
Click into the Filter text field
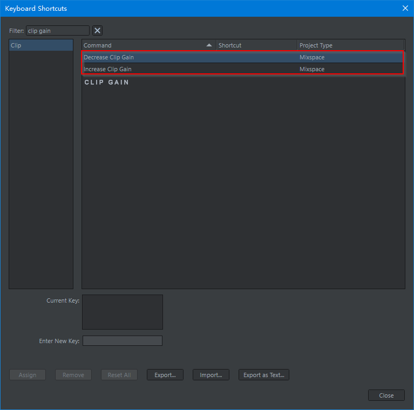coord(57,31)
